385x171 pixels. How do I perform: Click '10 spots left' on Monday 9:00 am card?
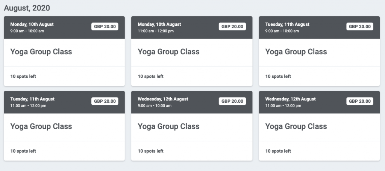[x=23, y=76]
